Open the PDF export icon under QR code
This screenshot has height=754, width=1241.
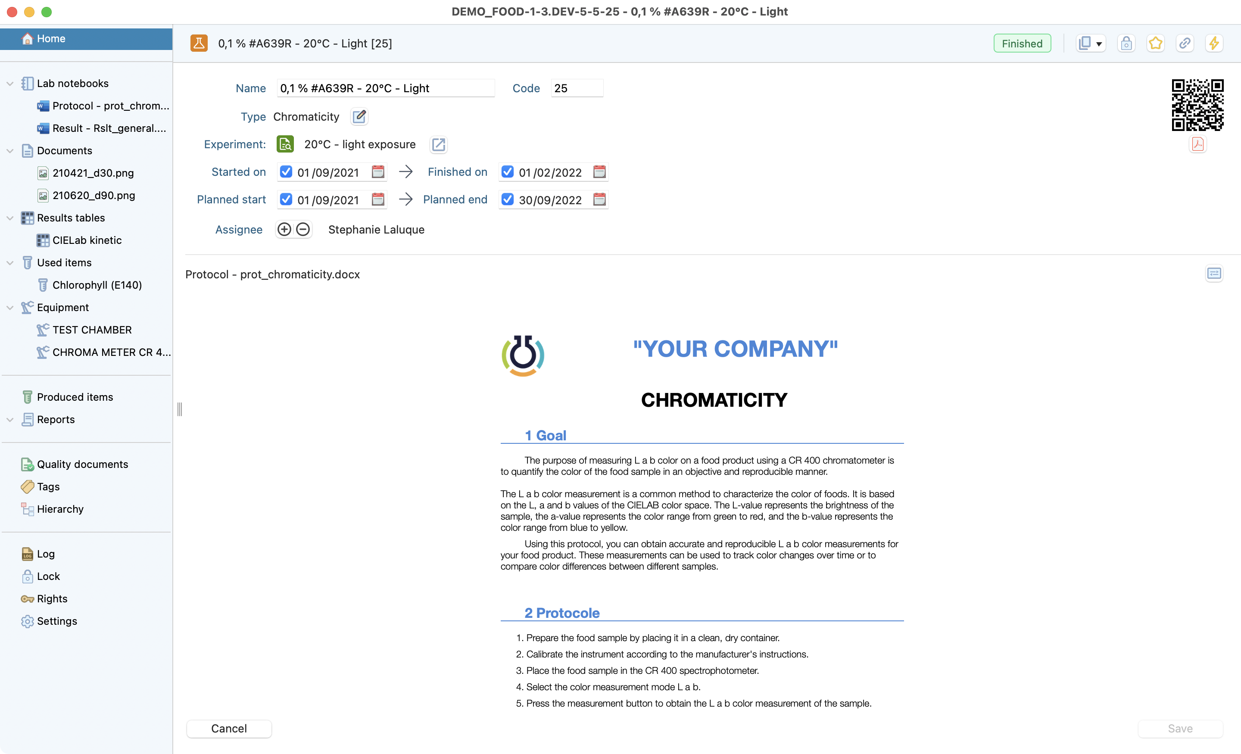point(1197,144)
